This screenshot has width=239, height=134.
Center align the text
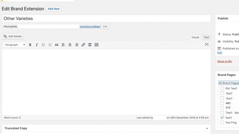(x=70, y=45)
